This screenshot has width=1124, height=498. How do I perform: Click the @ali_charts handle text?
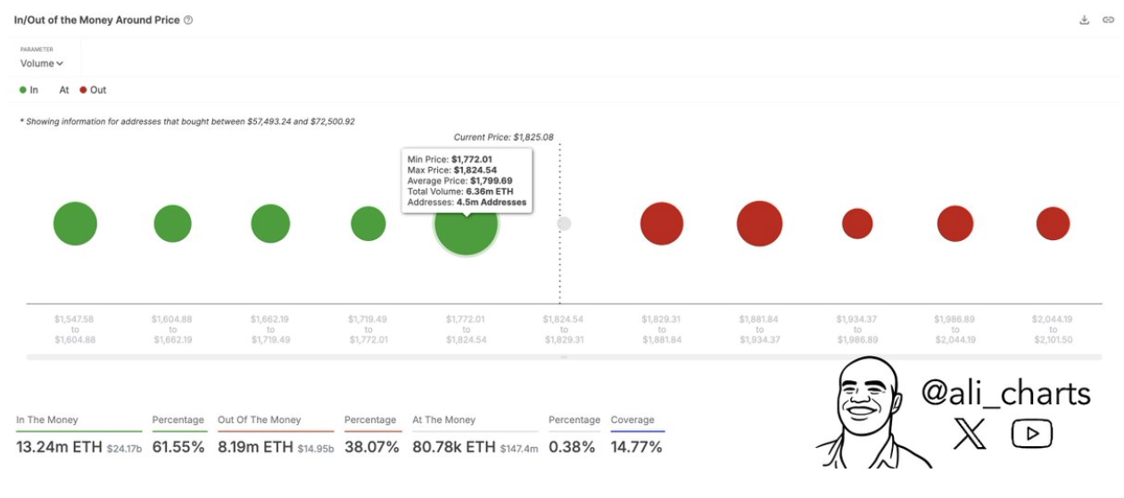pos(1005,393)
